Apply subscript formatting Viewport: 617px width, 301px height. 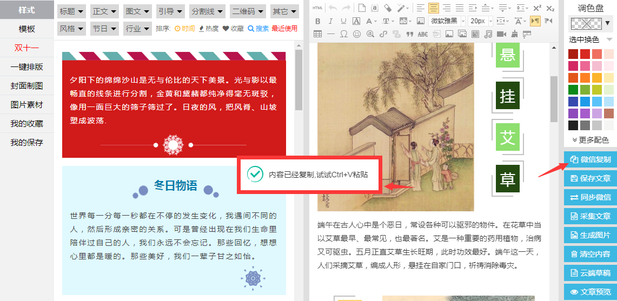550,8
